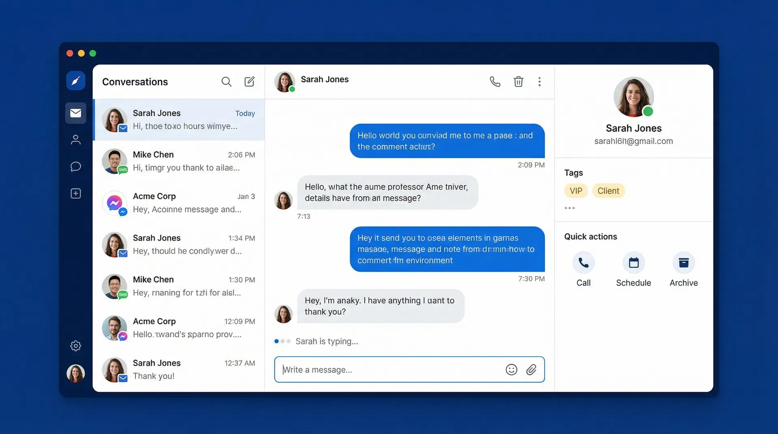Trigger the Schedule quick action
The height and width of the screenshot is (434, 778).
(633, 262)
